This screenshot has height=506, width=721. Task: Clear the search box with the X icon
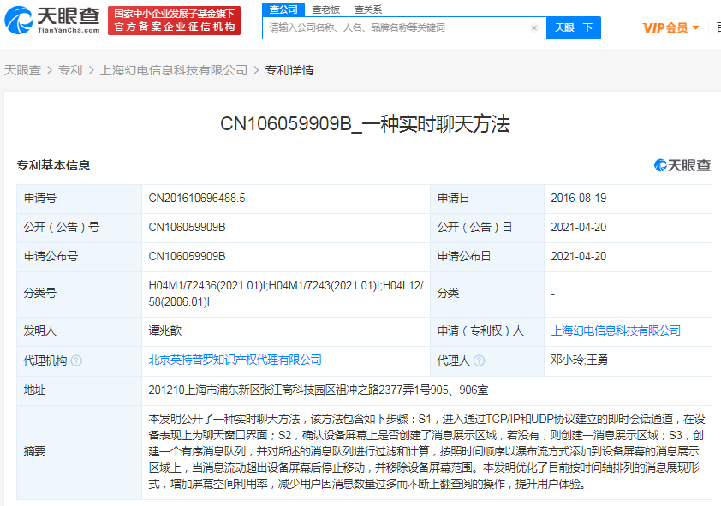pyautogui.click(x=534, y=28)
